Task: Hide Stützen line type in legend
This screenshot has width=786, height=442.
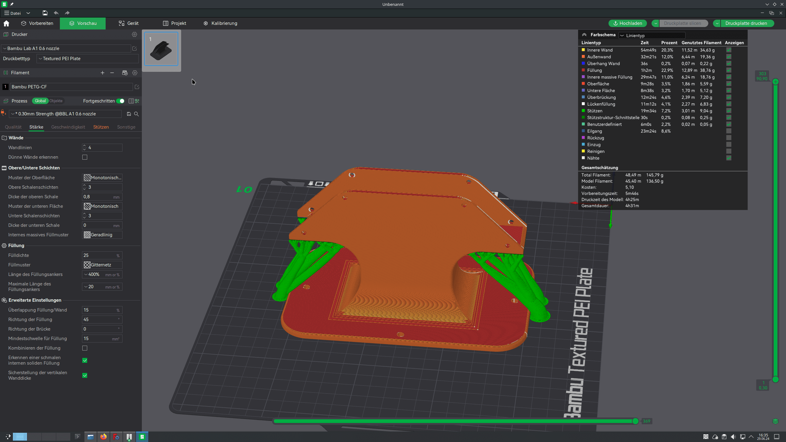Action: (729, 111)
